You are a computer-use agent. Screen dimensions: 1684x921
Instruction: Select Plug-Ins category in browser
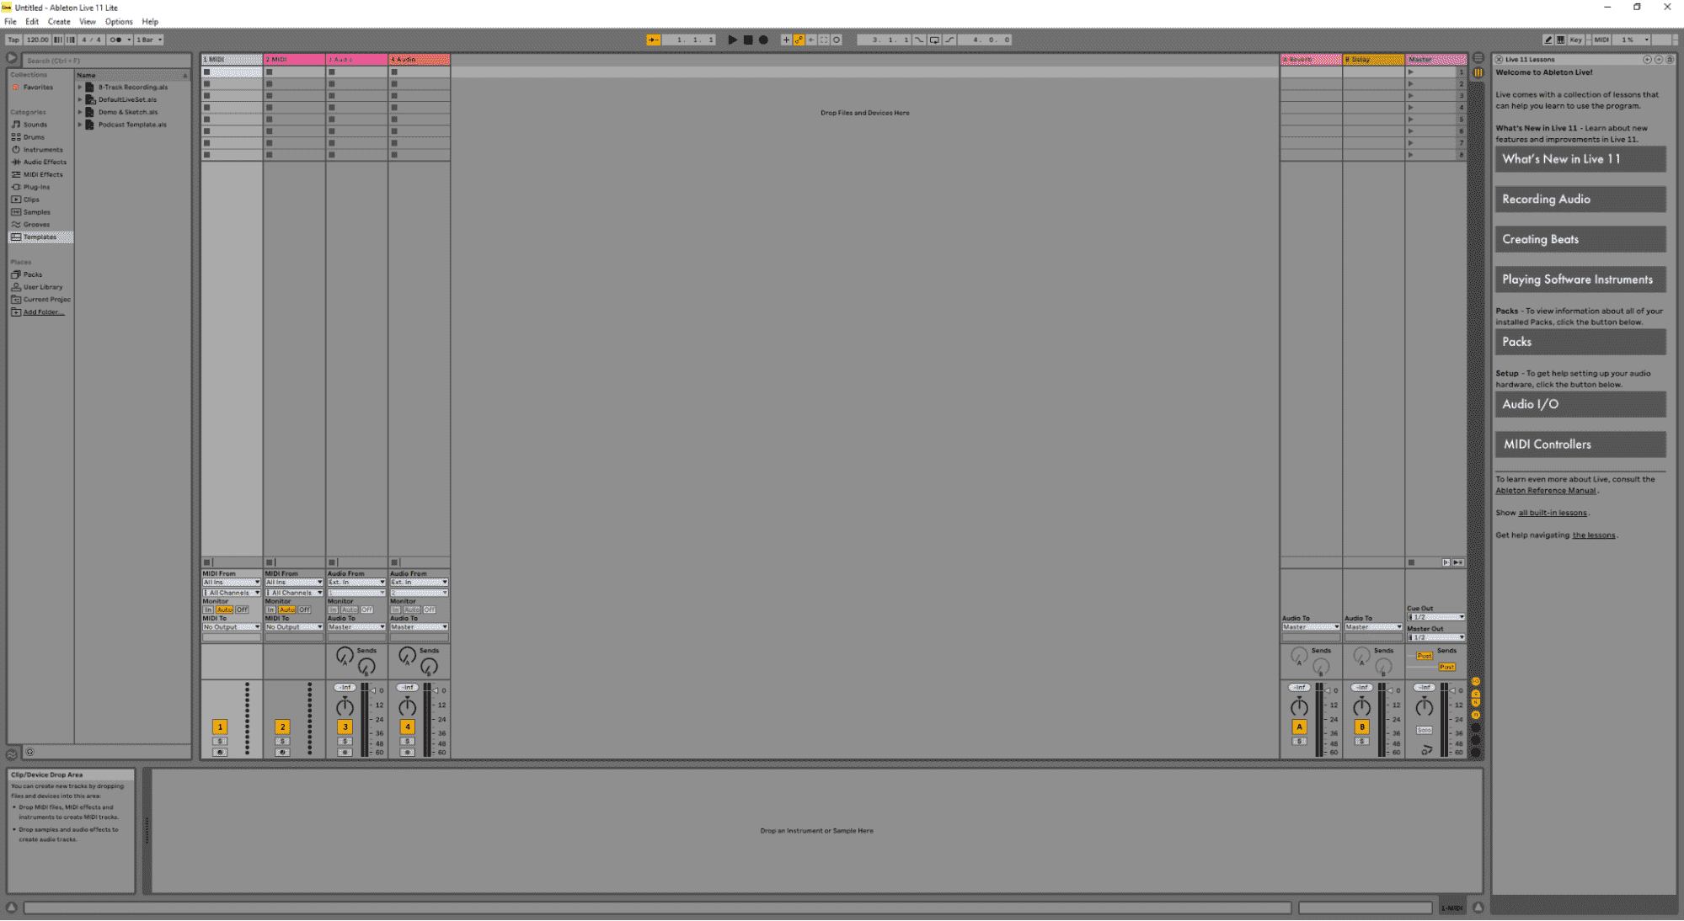pyautogui.click(x=36, y=187)
